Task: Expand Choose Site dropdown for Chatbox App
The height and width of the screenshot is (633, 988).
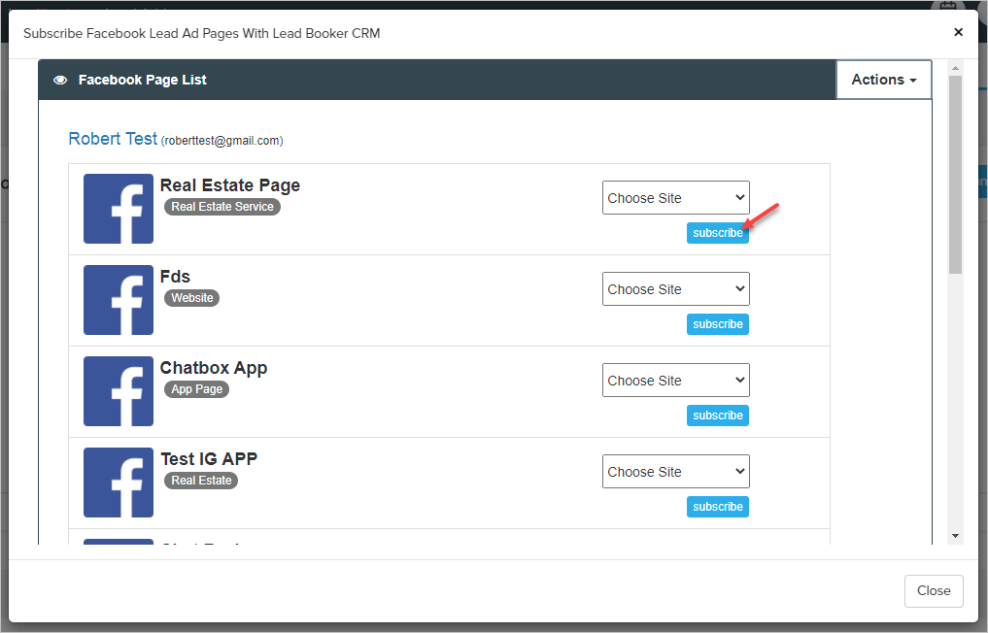Action: (x=676, y=381)
